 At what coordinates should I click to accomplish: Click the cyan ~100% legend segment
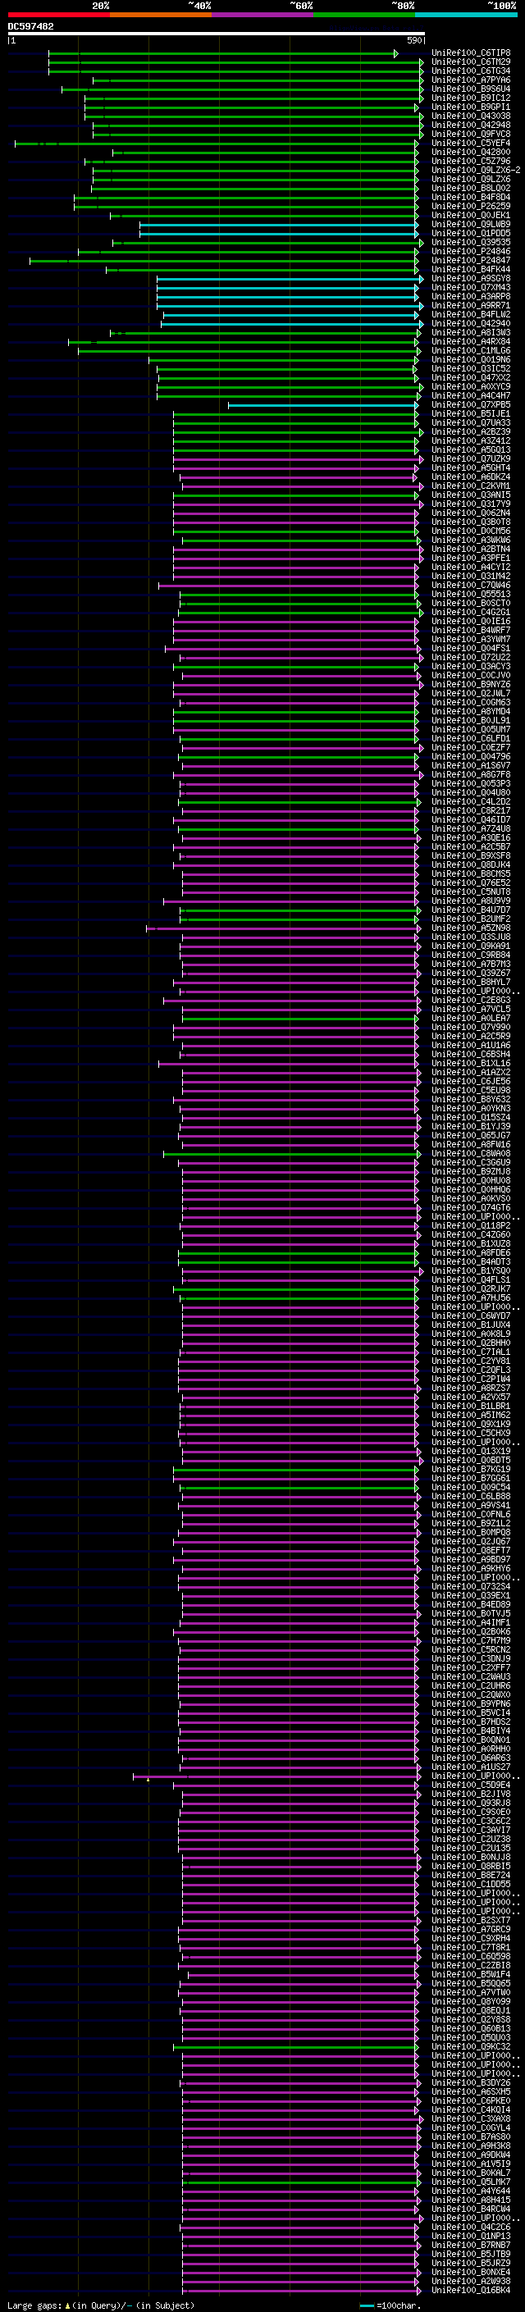[x=466, y=15]
